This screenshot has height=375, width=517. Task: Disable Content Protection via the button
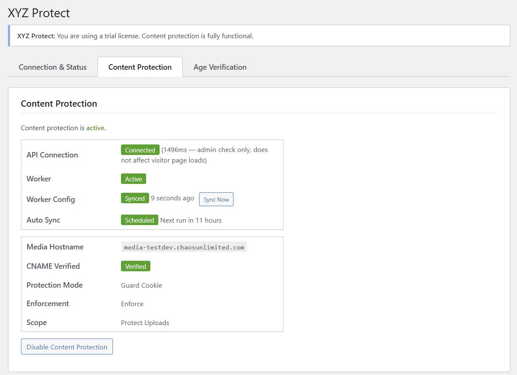67,346
